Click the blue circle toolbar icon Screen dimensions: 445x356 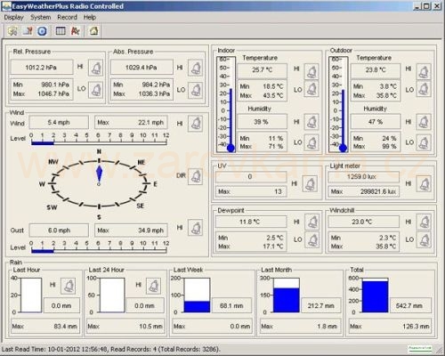(x=42, y=31)
